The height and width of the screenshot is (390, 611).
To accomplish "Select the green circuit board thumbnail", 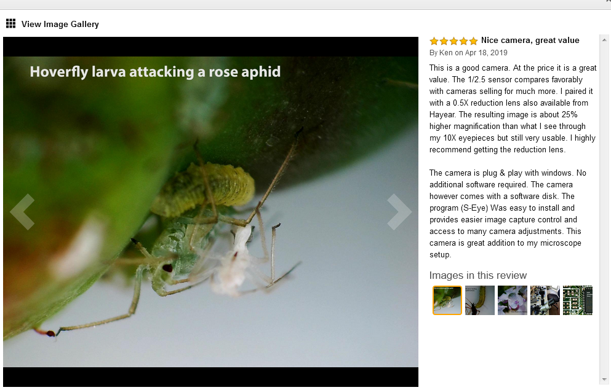I will 578,300.
